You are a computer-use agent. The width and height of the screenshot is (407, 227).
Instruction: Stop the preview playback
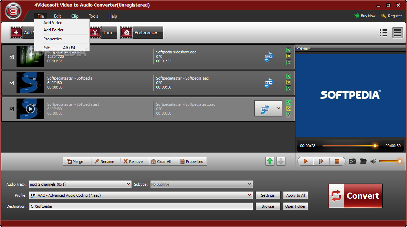[x=337, y=161]
